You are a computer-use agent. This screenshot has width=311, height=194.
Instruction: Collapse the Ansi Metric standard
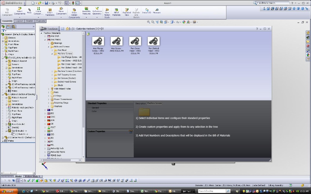coord(45,39)
